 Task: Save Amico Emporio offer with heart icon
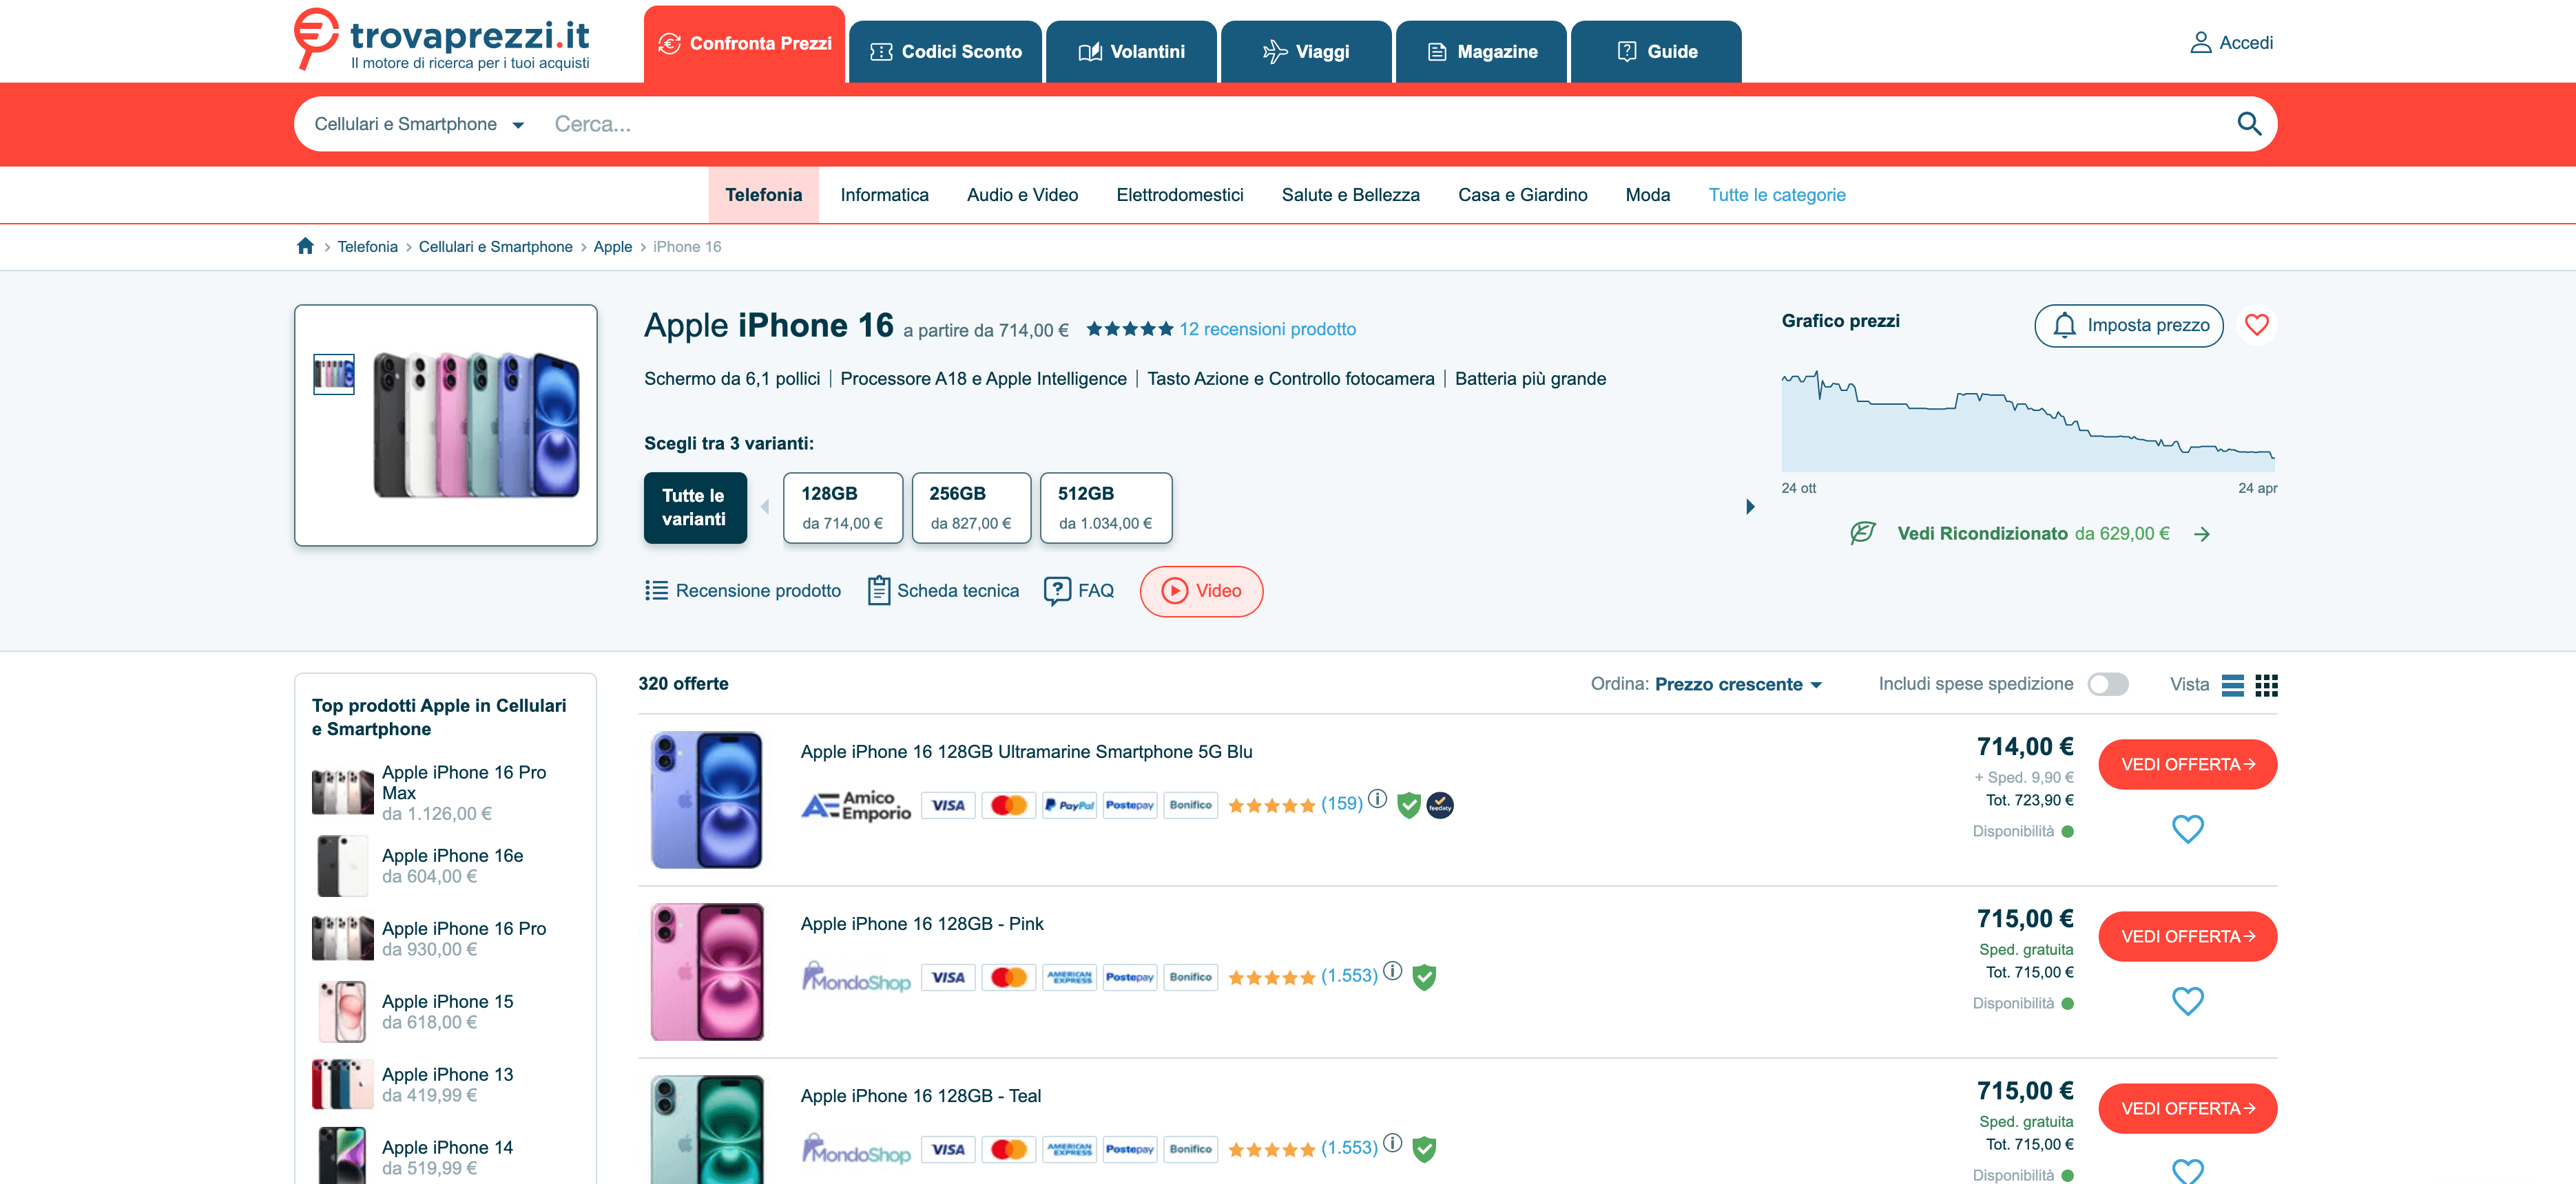pyautogui.click(x=2187, y=828)
